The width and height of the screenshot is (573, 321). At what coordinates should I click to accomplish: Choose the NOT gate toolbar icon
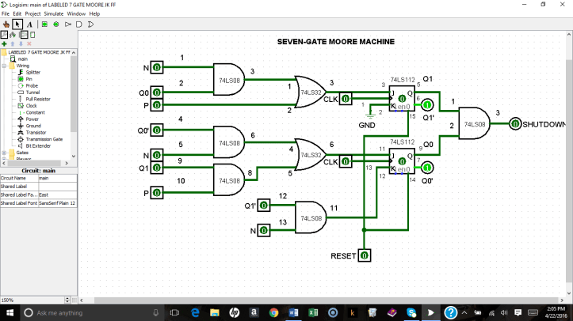pos(68,25)
